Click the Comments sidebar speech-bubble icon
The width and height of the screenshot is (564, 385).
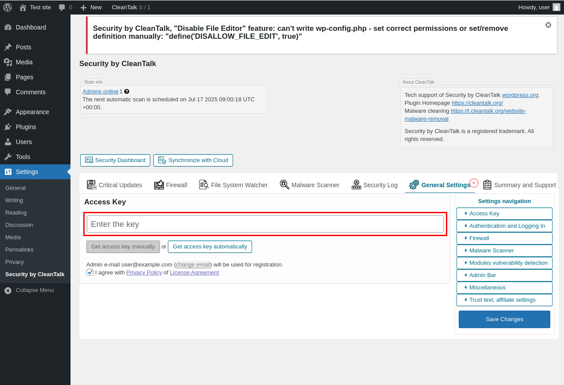point(8,92)
